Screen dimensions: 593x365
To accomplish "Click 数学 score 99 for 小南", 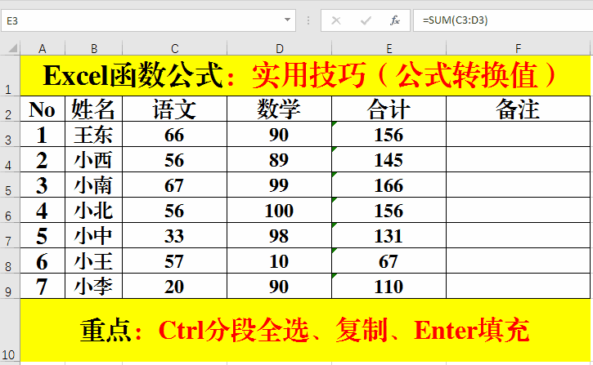I will tap(279, 185).
